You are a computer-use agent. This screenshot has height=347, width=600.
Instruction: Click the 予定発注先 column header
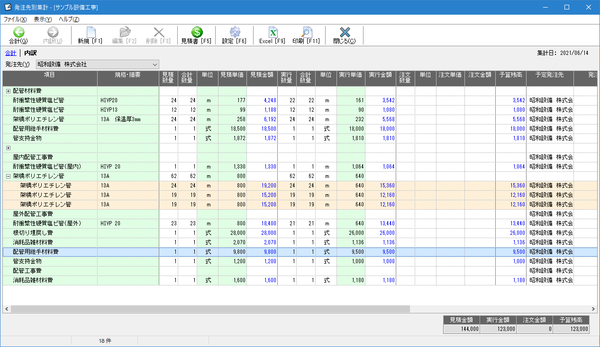click(550, 79)
